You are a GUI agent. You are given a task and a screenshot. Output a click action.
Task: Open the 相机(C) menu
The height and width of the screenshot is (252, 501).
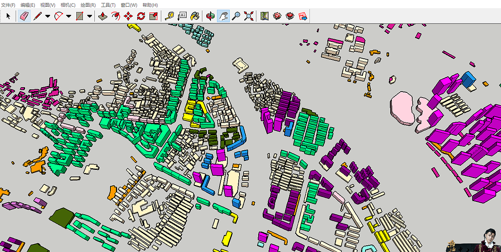coord(68,5)
